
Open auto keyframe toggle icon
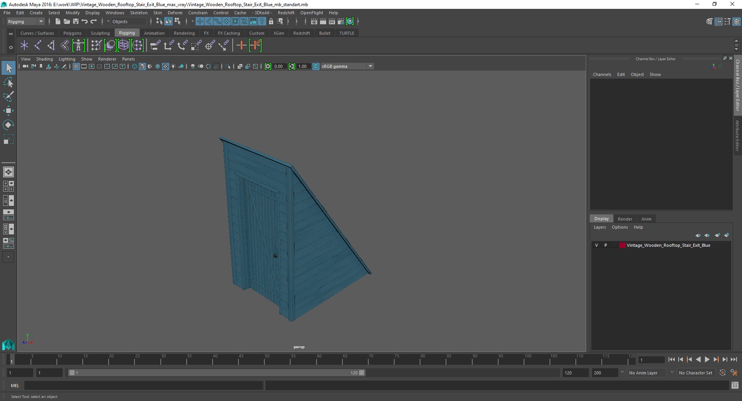pos(723,373)
